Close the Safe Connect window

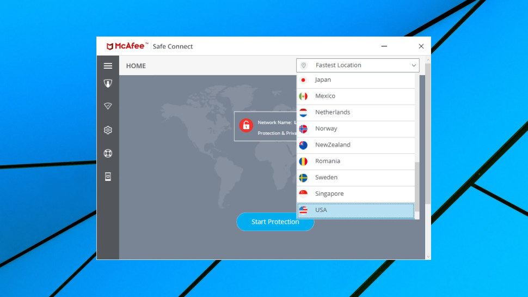(421, 46)
